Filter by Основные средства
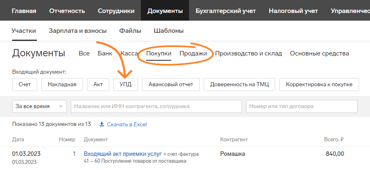This screenshot has width=370, height=170. [x=319, y=53]
